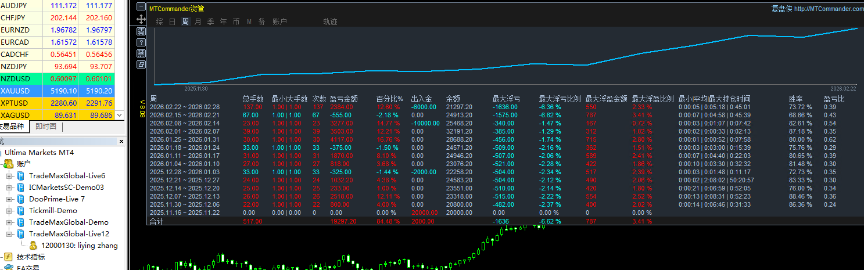864x270 pixels.
Task: Select the NZDUSD symbol row
Action: pos(58,78)
